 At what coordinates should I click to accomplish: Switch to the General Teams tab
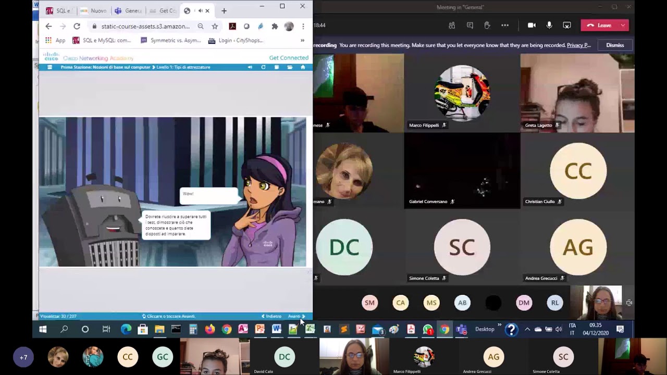click(x=128, y=10)
